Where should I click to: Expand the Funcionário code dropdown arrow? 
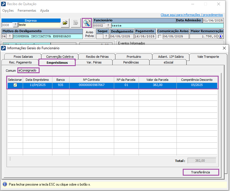(108, 25)
